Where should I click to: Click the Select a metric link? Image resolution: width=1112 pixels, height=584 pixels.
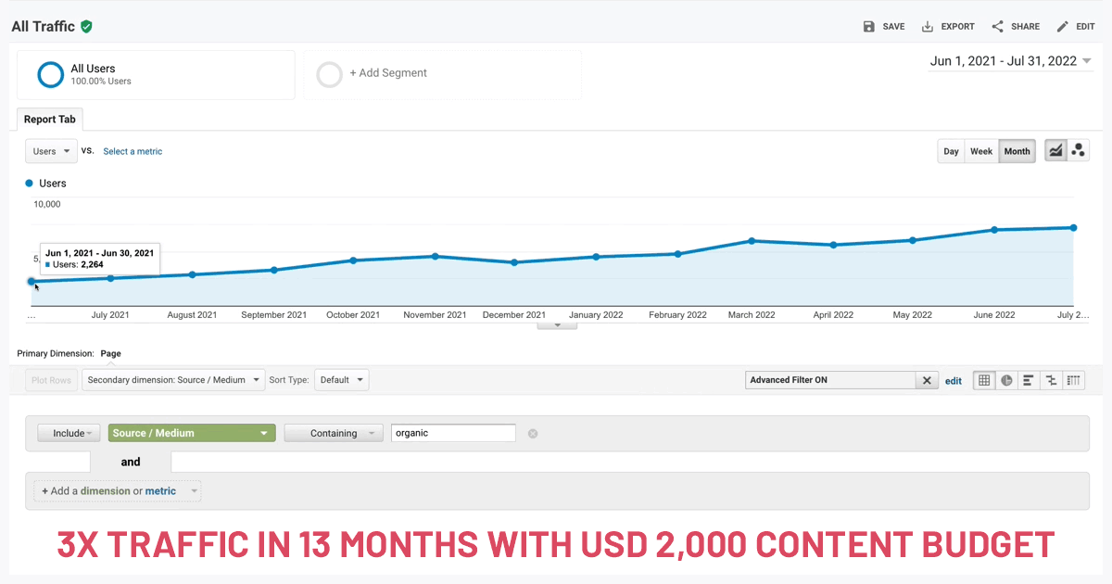tap(133, 150)
